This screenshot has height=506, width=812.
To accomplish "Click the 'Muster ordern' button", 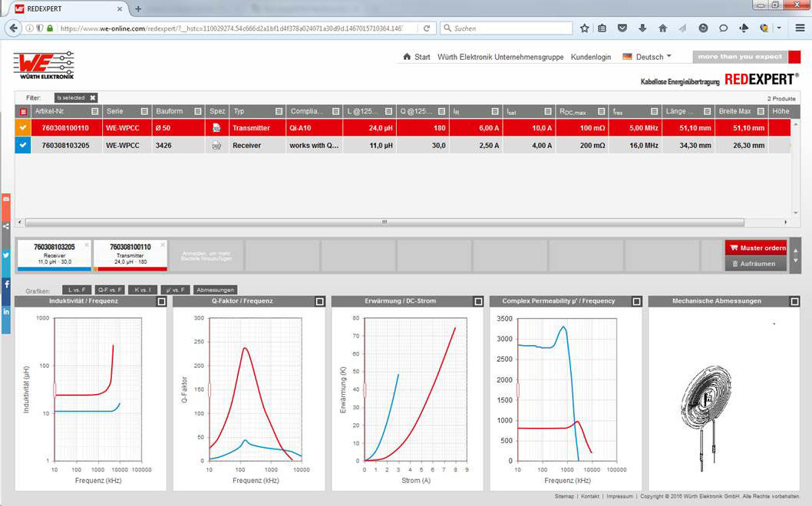I will (756, 248).
